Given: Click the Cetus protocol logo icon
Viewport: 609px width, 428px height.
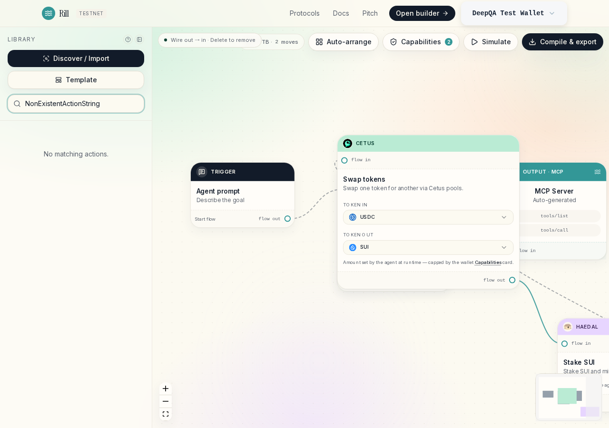Looking at the screenshot, I should pos(348,144).
